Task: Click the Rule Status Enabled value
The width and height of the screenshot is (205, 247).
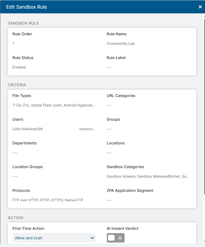Action: pyautogui.click(x=19, y=67)
